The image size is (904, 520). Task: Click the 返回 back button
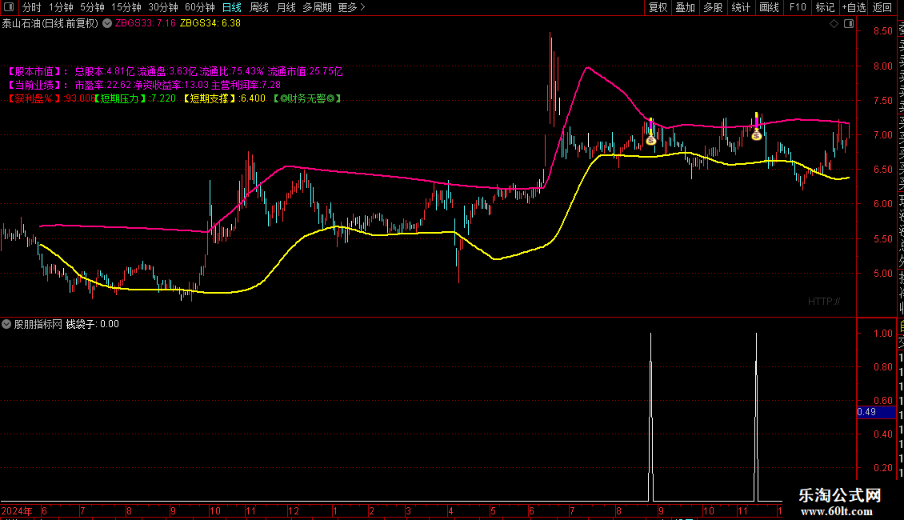pos(882,7)
